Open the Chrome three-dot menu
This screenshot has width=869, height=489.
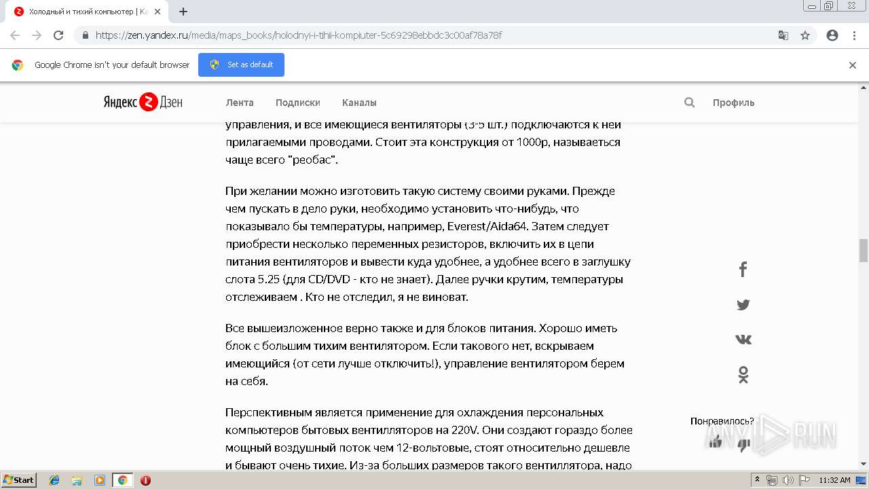[854, 35]
